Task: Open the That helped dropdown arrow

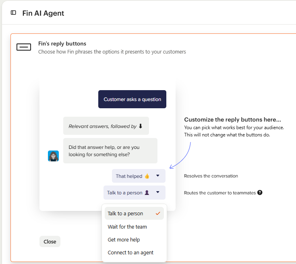Action: click(158, 176)
